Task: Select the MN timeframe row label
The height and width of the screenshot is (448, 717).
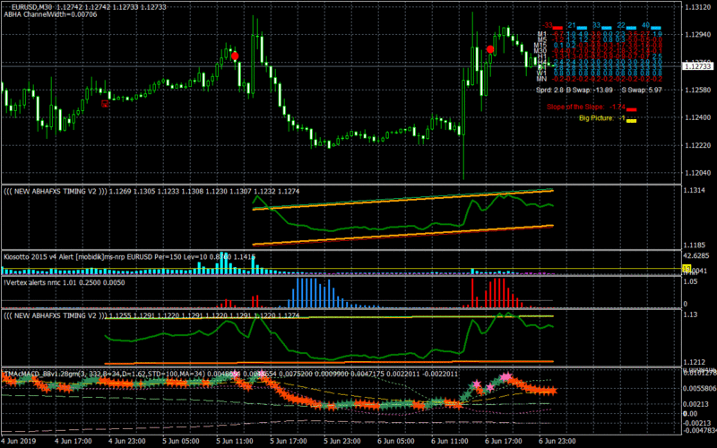Action: (541, 79)
